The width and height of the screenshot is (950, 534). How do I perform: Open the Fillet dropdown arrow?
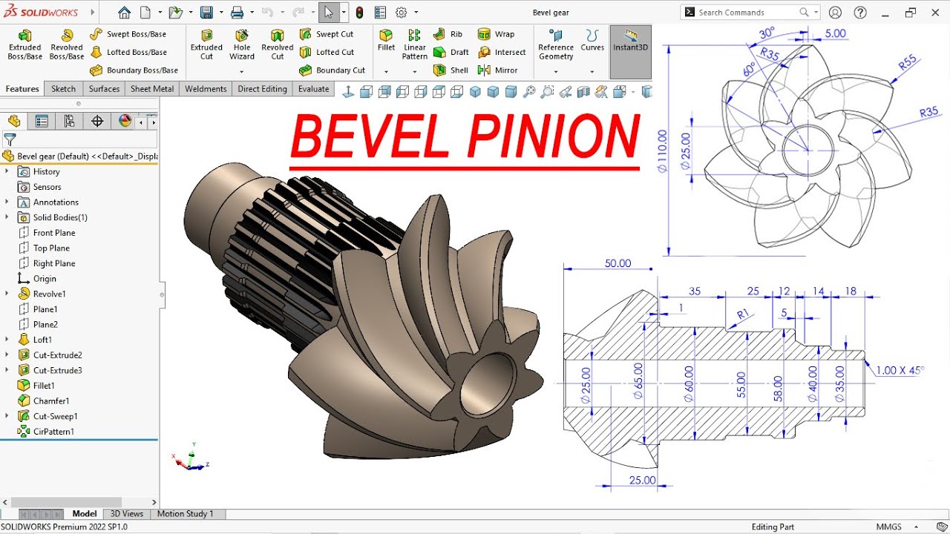[x=386, y=72]
